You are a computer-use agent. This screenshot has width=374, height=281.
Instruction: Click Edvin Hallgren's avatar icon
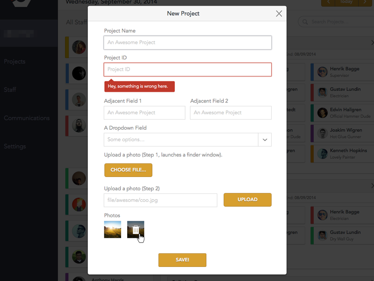pyautogui.click(x=322, y=112)
